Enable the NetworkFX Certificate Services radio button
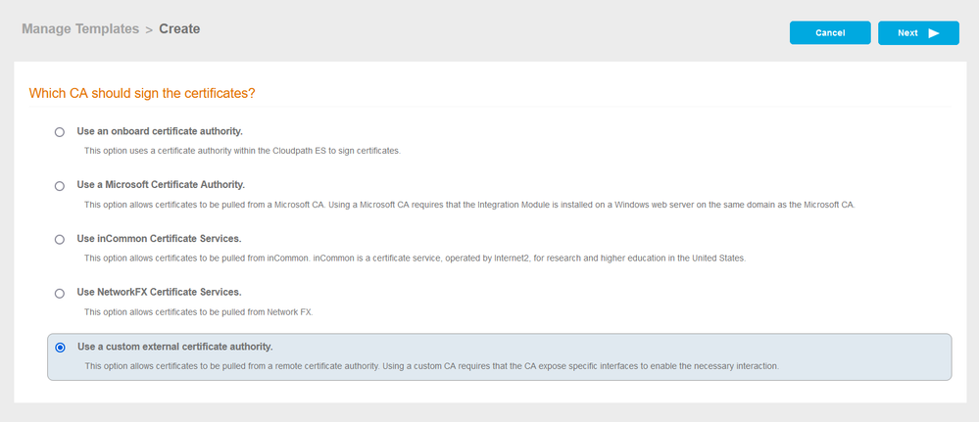Viewport: 979px width, 422px height. (x=61, y=293)
